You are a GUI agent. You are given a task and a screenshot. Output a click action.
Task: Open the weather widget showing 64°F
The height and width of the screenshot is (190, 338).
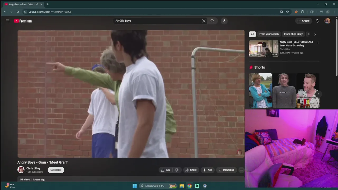coord(10,186)
